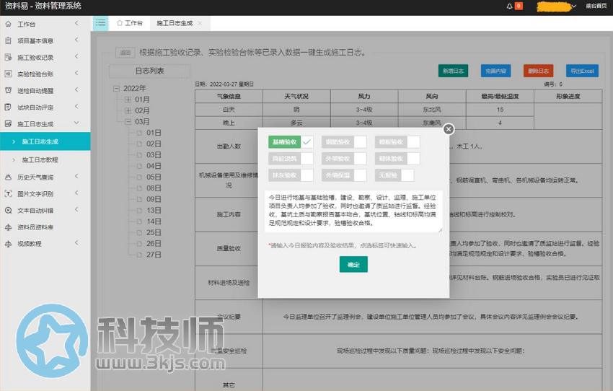
Task: Collapse the 03月 tree node
Action: click(128, 122)
